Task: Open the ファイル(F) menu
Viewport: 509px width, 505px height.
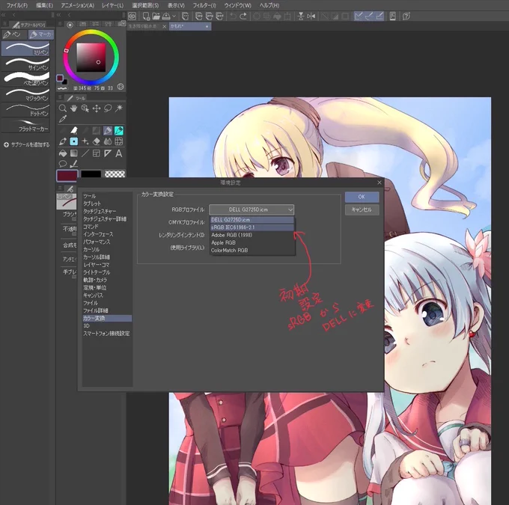Action: point(17,5)
